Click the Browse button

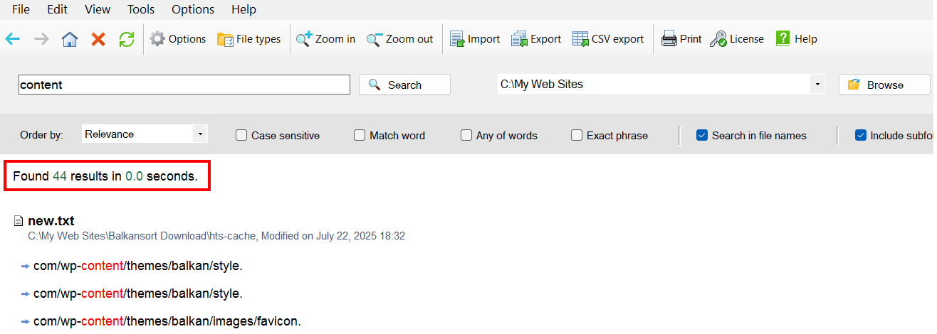[x=884, y=85]
